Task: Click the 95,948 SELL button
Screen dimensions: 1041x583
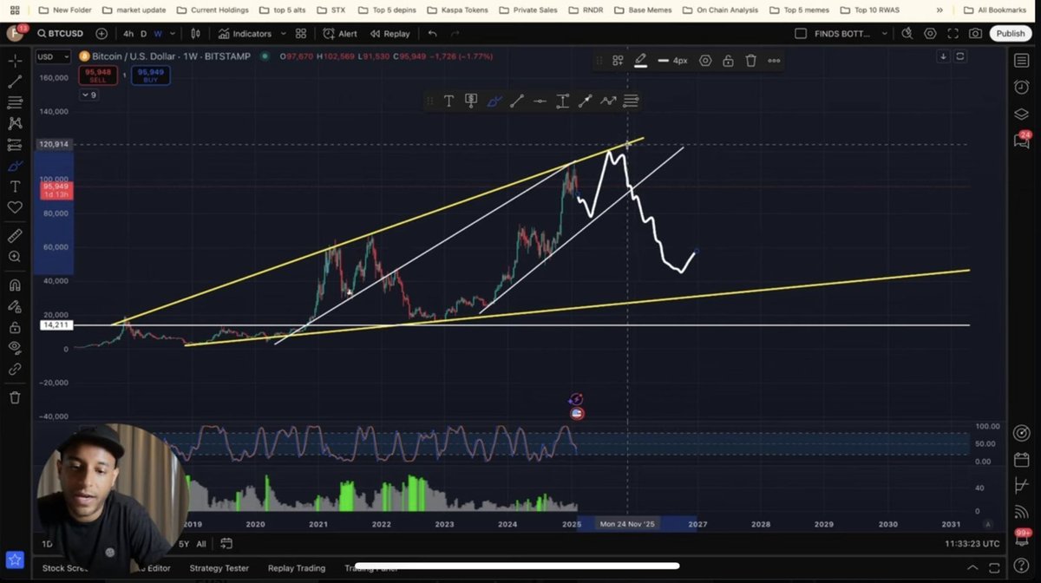Action: point(97,75)
